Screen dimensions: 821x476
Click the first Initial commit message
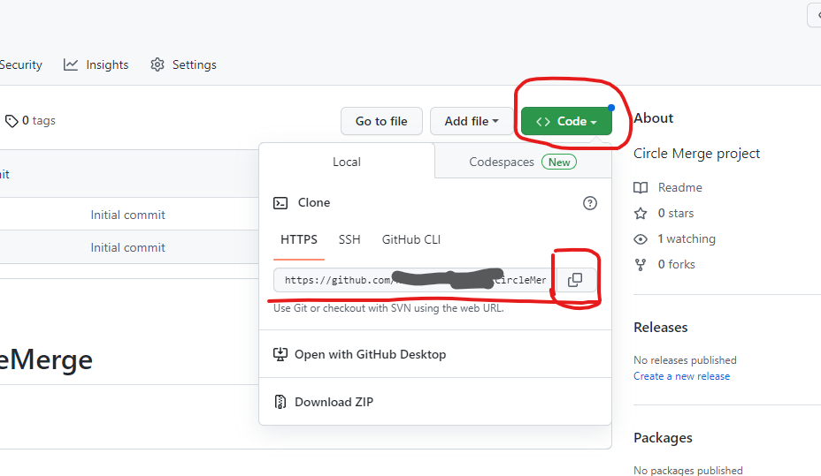coord(127,215)
